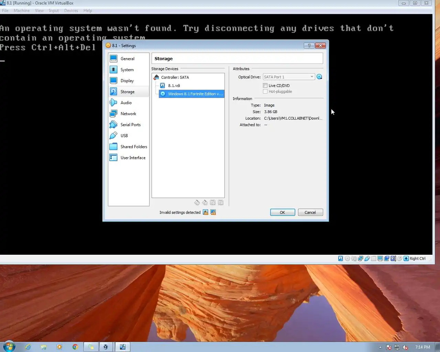The height and width of the screenshot is (352, 440).
Task: Open the media player taskbar icon
Action: pyautogui.click(x=59, y=347)
